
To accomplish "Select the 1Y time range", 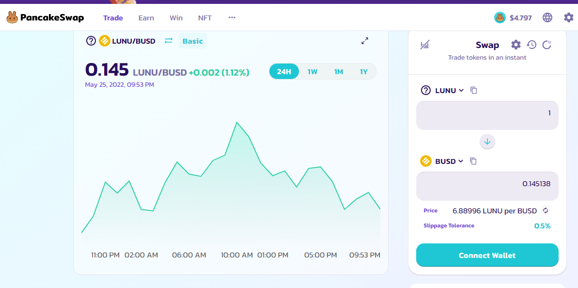I will coord(364,72).
